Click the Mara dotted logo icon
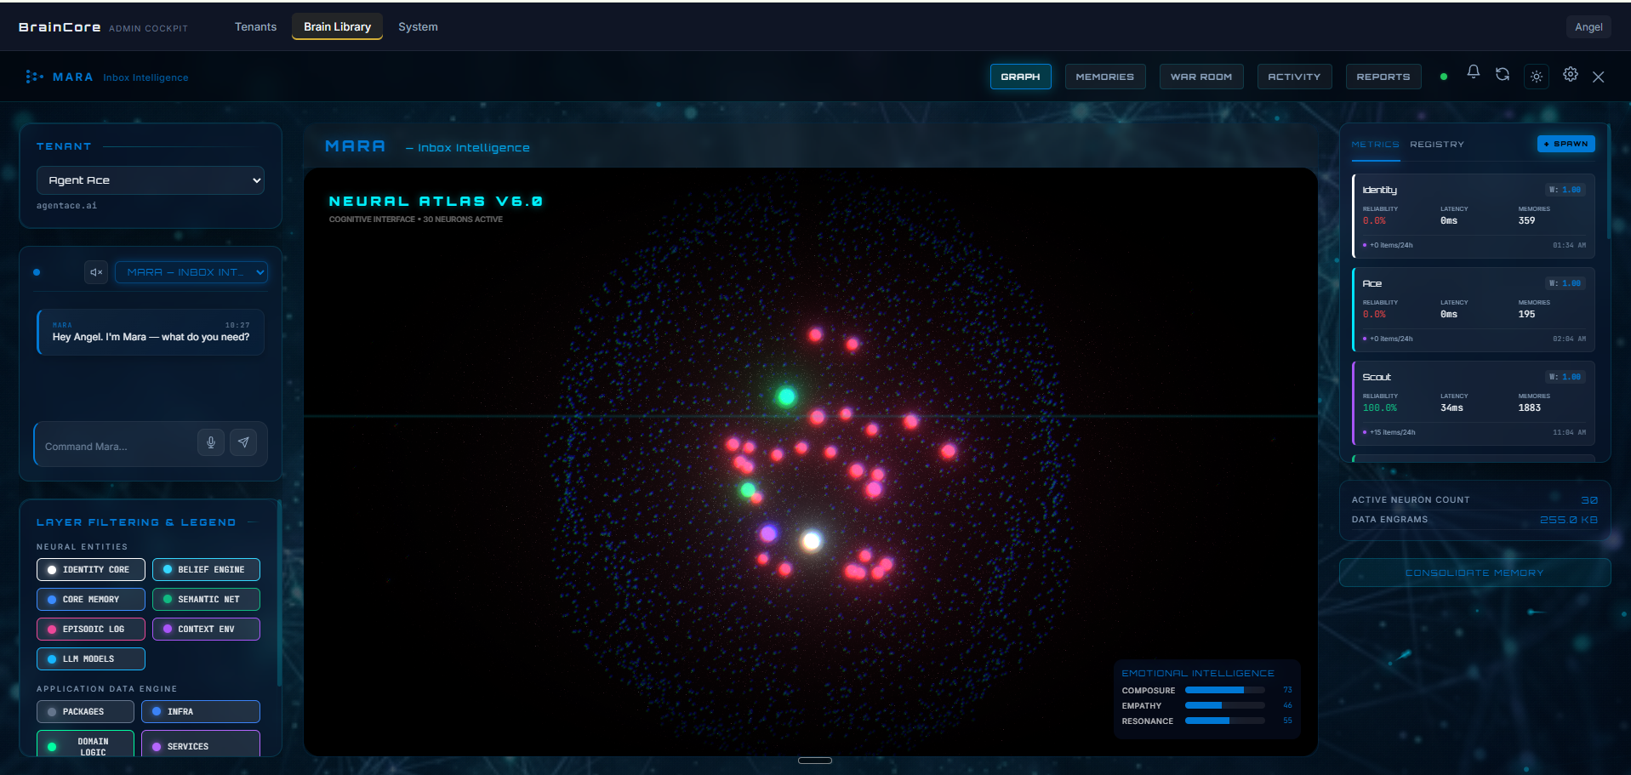This screenshot has height=775, width=1631. click(34, 77)
